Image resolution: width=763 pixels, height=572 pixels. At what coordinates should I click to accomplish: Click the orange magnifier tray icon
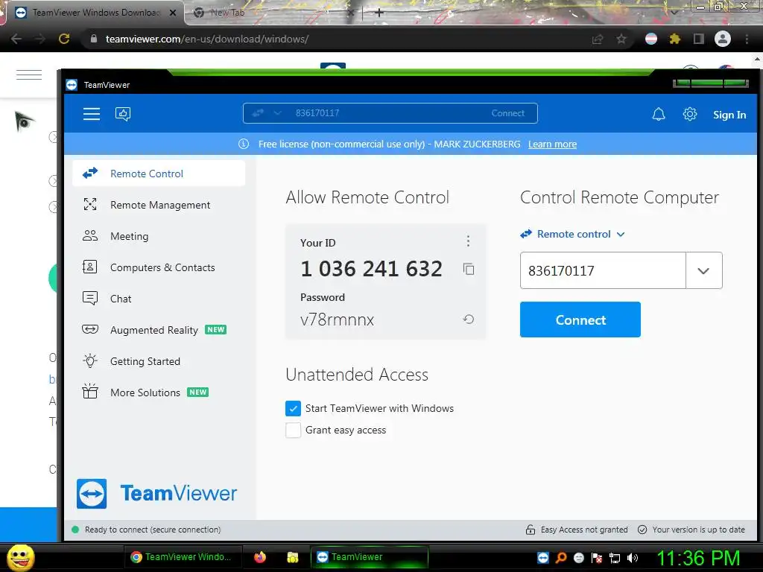tap(561, 557)
